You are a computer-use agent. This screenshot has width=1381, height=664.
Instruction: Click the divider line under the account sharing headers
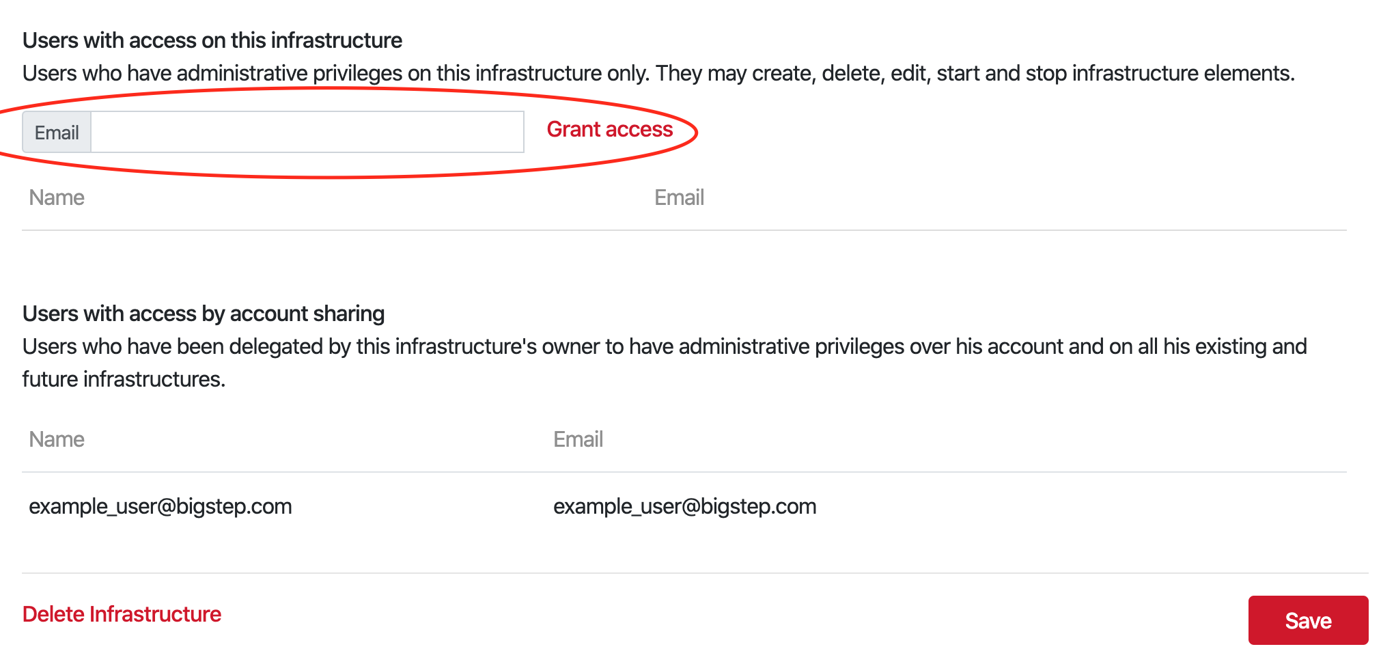684,472
